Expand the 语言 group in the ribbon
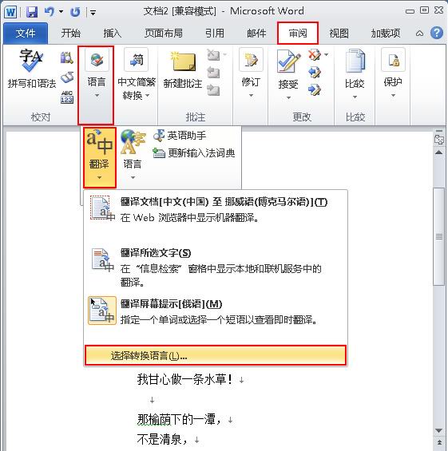Screen dimensions: 448x451 [x=96, y=85]
